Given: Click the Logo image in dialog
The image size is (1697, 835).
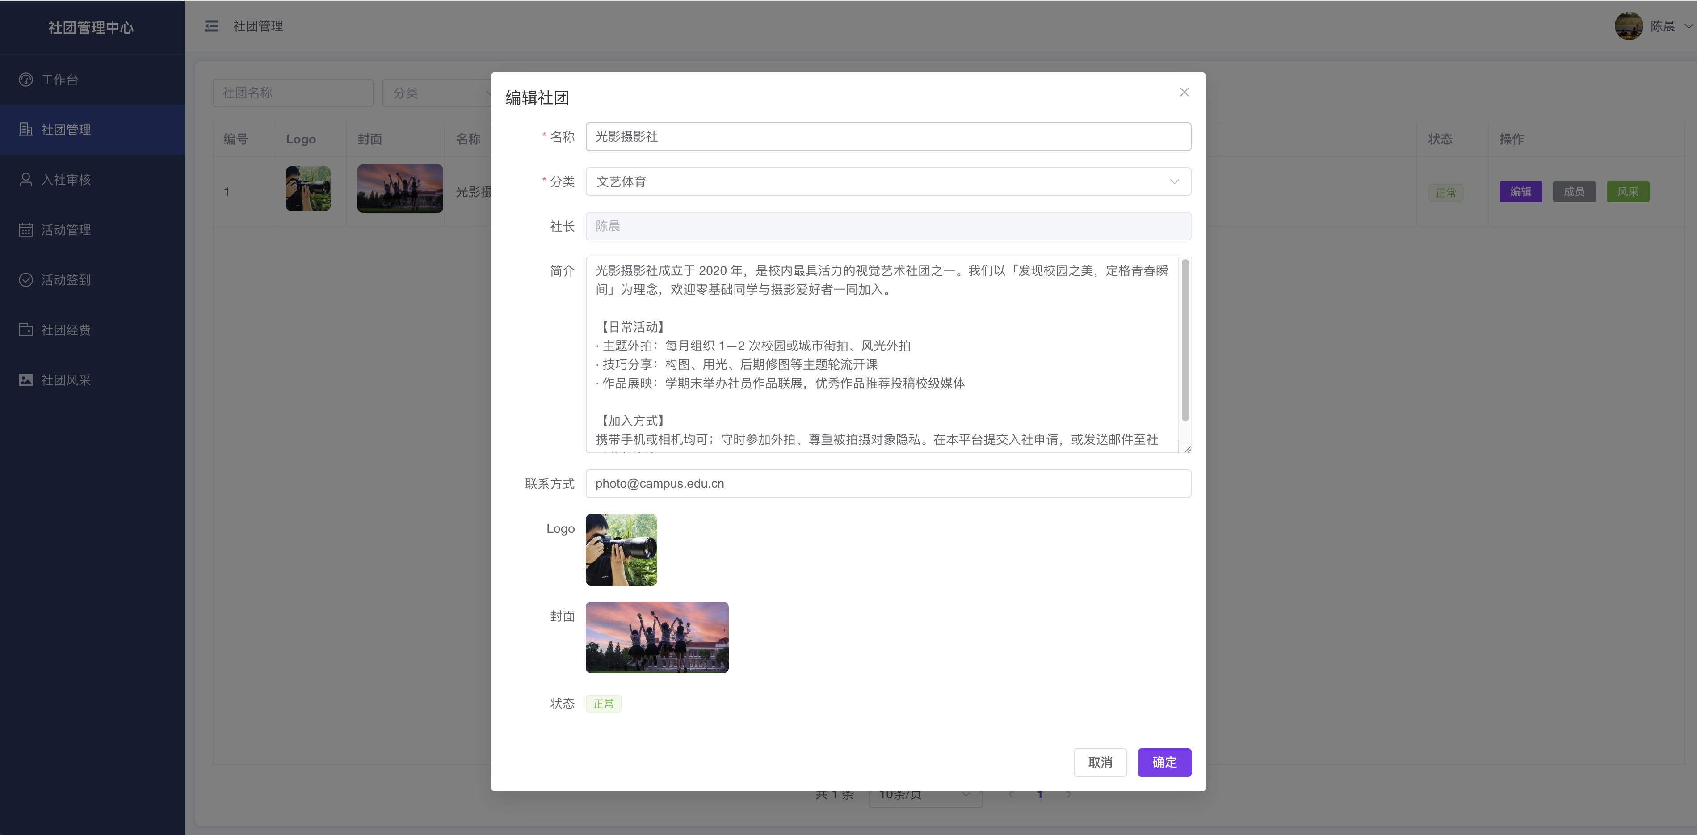Looking at the screenshot, I should pos(621,550).
